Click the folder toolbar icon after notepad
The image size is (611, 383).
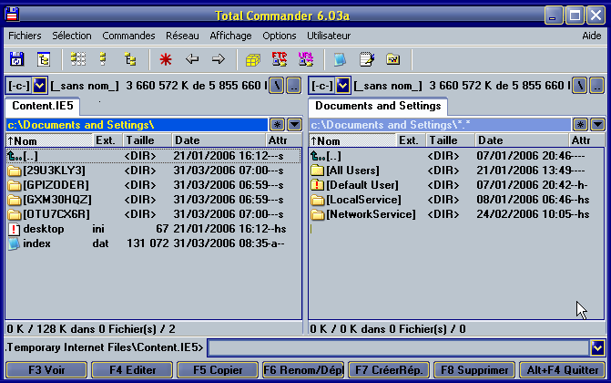coord(392,59)
